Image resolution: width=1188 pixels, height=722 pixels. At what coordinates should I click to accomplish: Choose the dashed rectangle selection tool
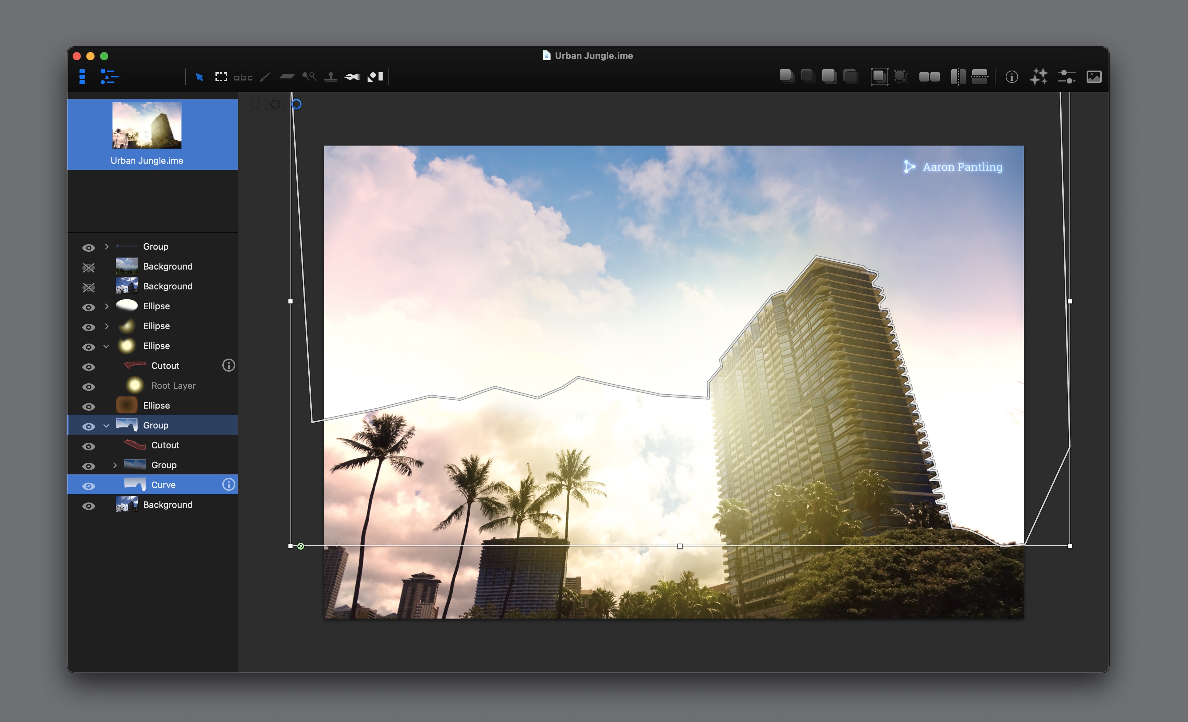point(221,77)
